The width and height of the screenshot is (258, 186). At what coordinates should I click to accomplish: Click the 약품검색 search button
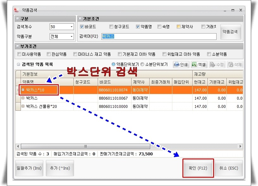(x=230, y=32)
